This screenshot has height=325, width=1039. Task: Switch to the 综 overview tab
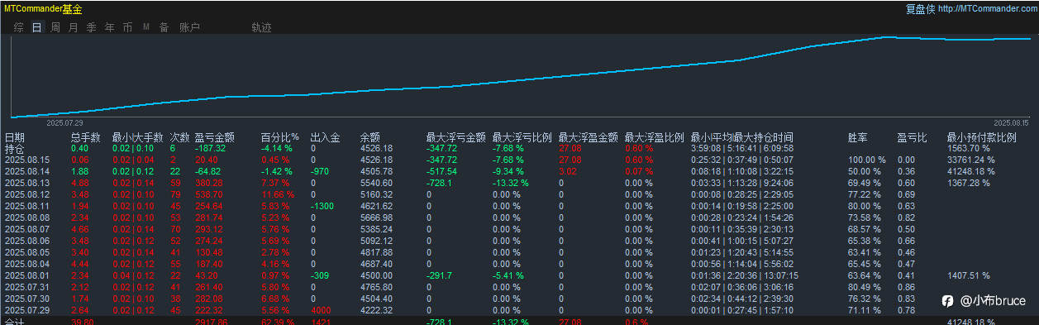[18, 27]
